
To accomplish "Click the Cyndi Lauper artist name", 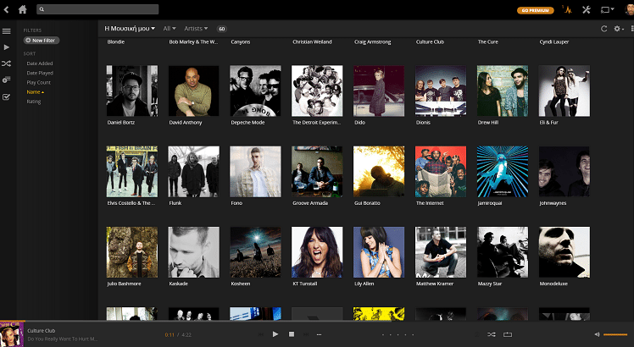I will pos(554,41).
